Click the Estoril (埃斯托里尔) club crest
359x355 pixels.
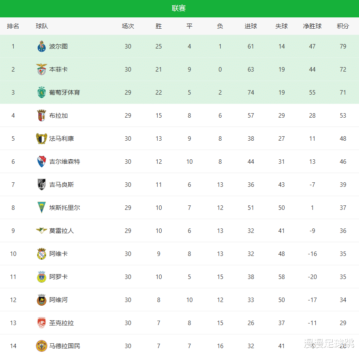(x=42, y=208)
